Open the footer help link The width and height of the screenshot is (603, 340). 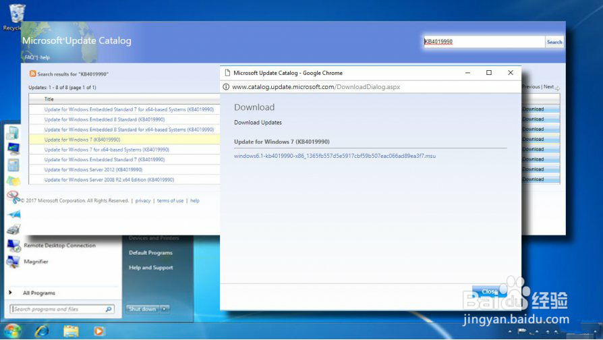pyautogui.click(x=194, y=201)
